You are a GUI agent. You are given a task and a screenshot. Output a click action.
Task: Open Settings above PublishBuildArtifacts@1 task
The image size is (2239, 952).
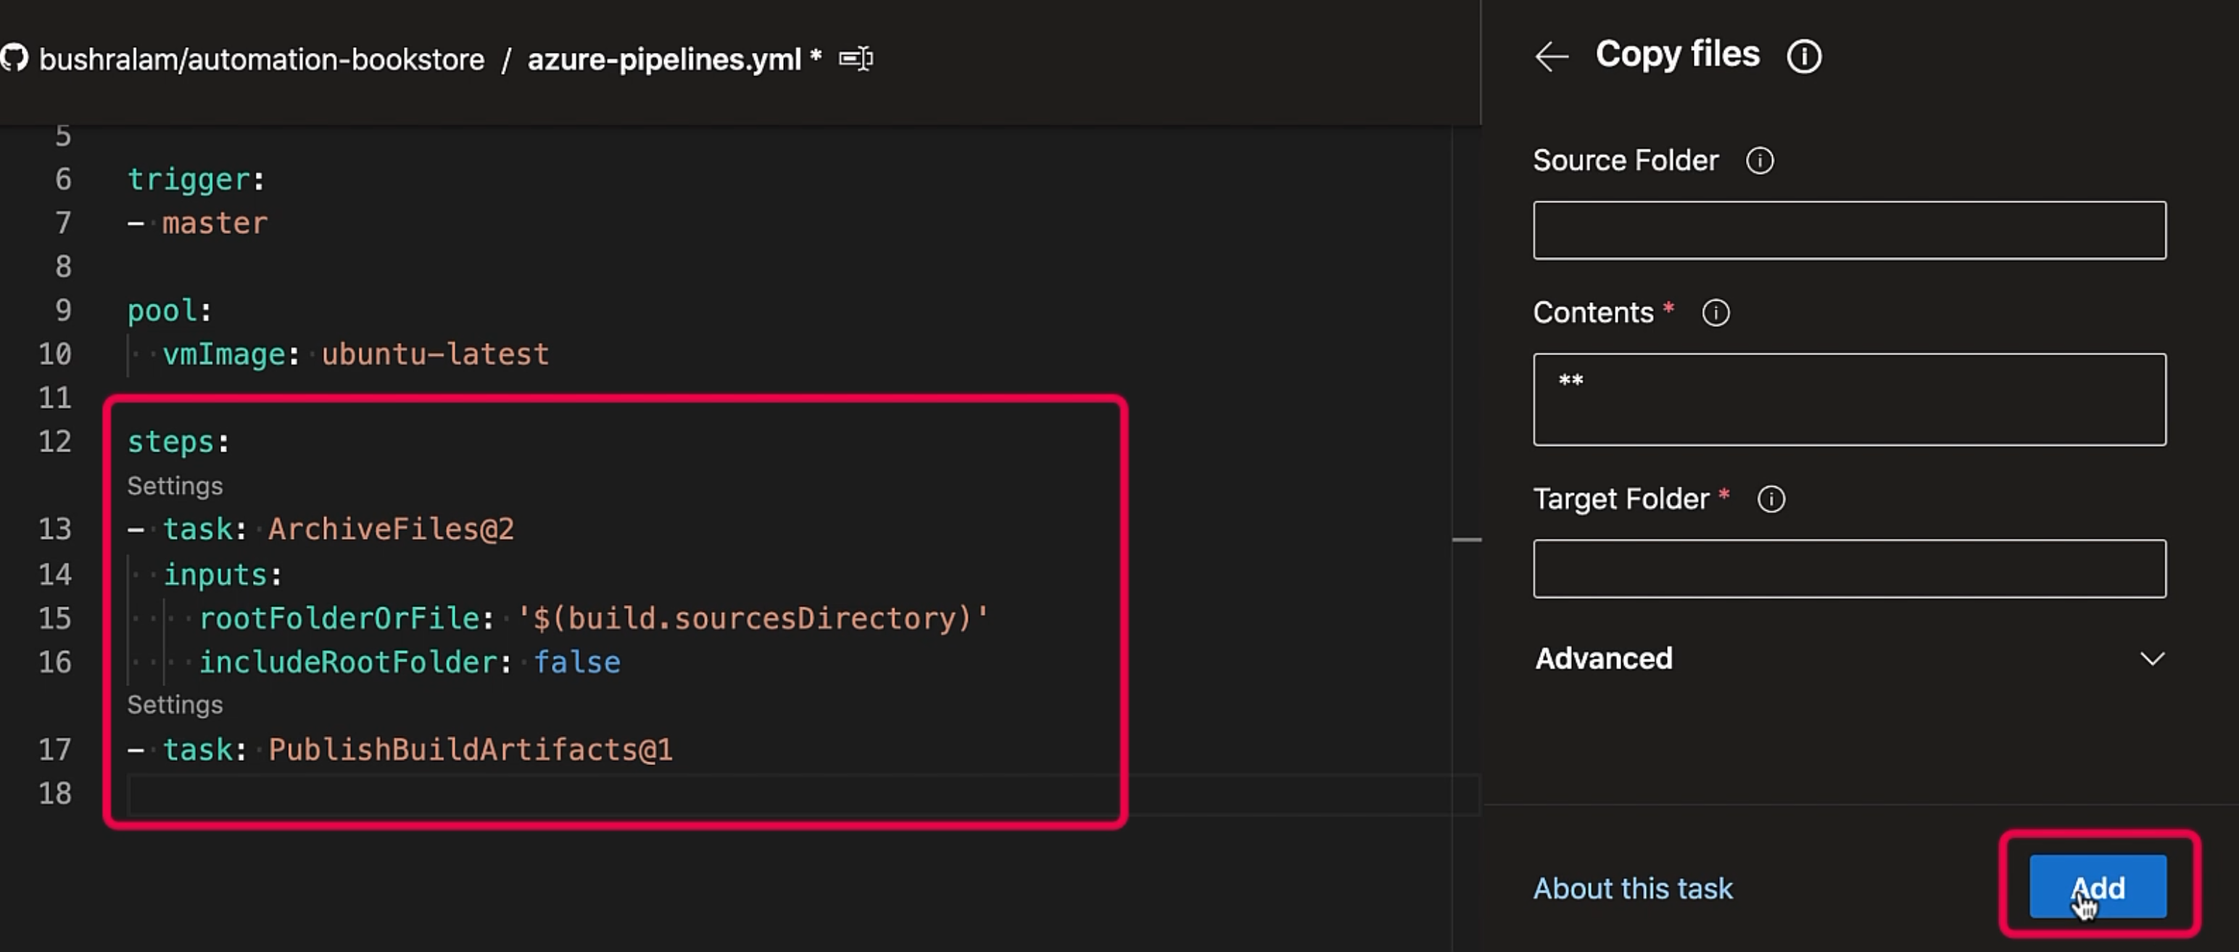(x=175, y=706)
